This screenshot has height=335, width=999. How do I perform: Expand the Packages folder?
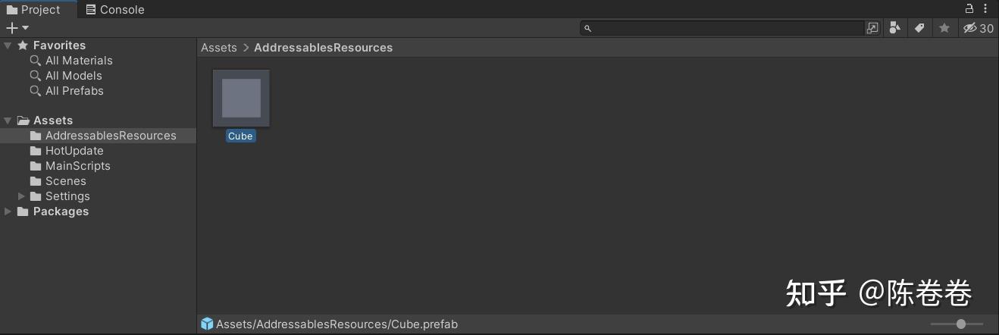point(8,211)
